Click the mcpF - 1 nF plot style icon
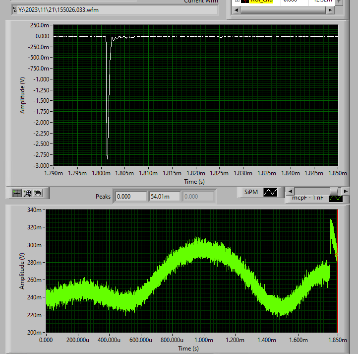The width and height of the screenshot is (358, 354). [x=336, y=198]
